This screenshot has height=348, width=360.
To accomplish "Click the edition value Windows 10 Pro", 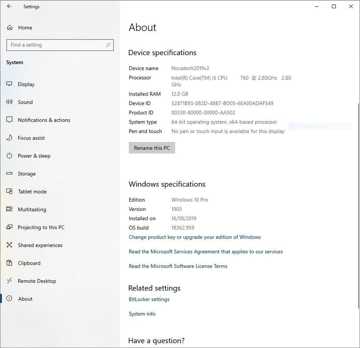I will (x=190, y=200).
